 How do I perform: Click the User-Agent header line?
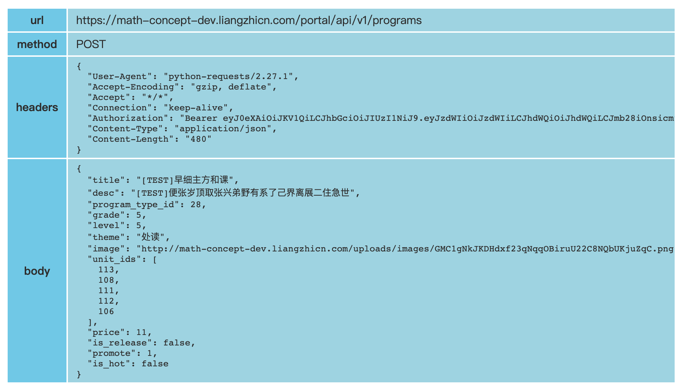[x=193, y=77]
